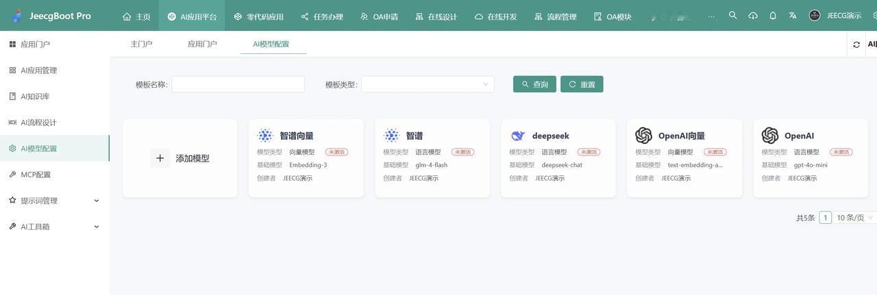Click the home icon beside 主页
The image size is (877, 295).
click(x=127, y=16)
